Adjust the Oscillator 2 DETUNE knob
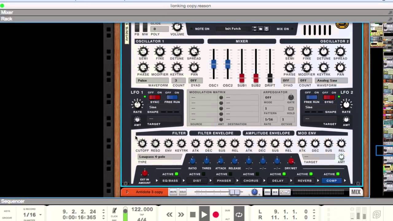The height and width of the screenshot is (221, 393). [x=324, y=51]
